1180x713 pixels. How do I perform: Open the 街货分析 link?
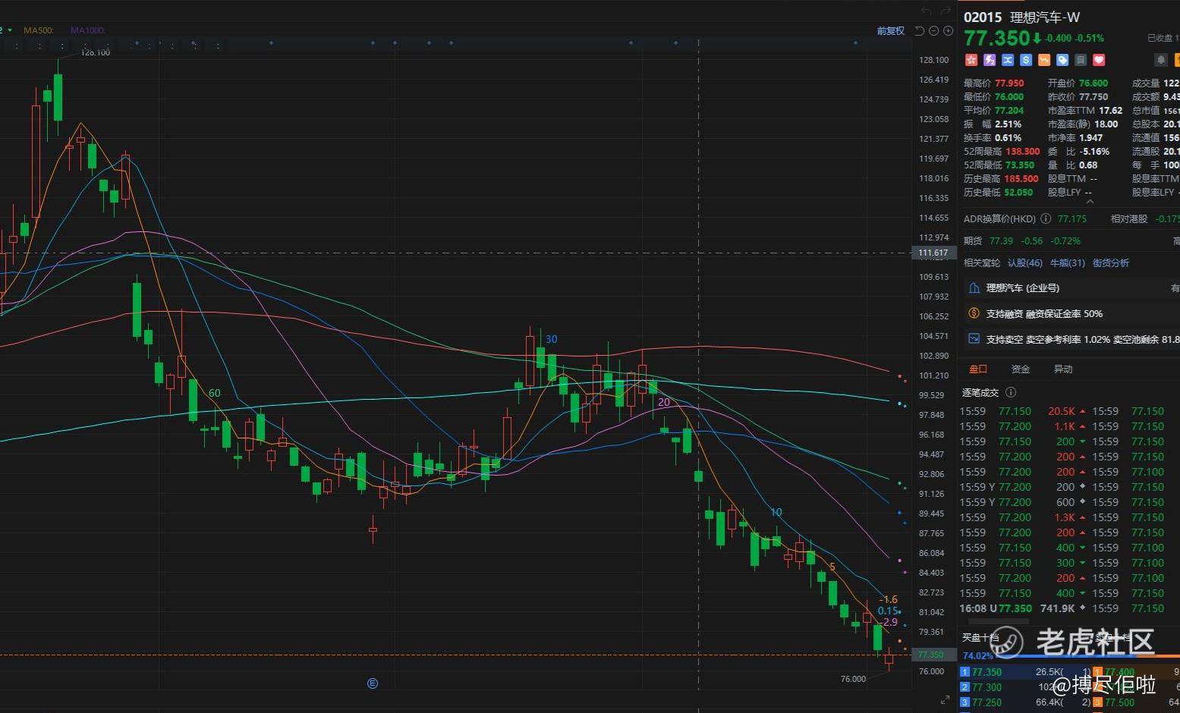click(x=1111, y=263)
